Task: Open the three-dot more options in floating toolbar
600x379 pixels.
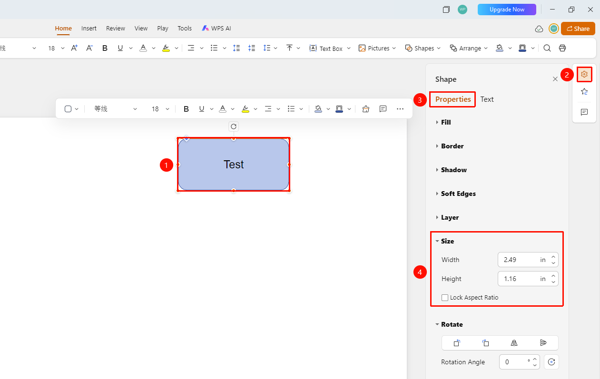Action: point(400,109)
